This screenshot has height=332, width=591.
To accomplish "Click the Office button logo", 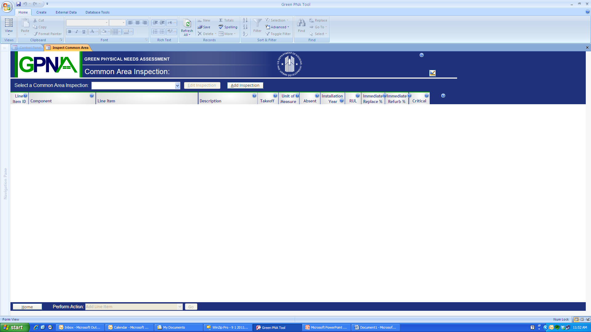I will tap(7, 7).
